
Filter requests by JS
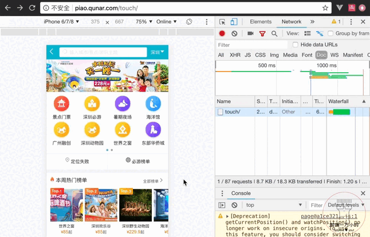click(x=247, y=55)
